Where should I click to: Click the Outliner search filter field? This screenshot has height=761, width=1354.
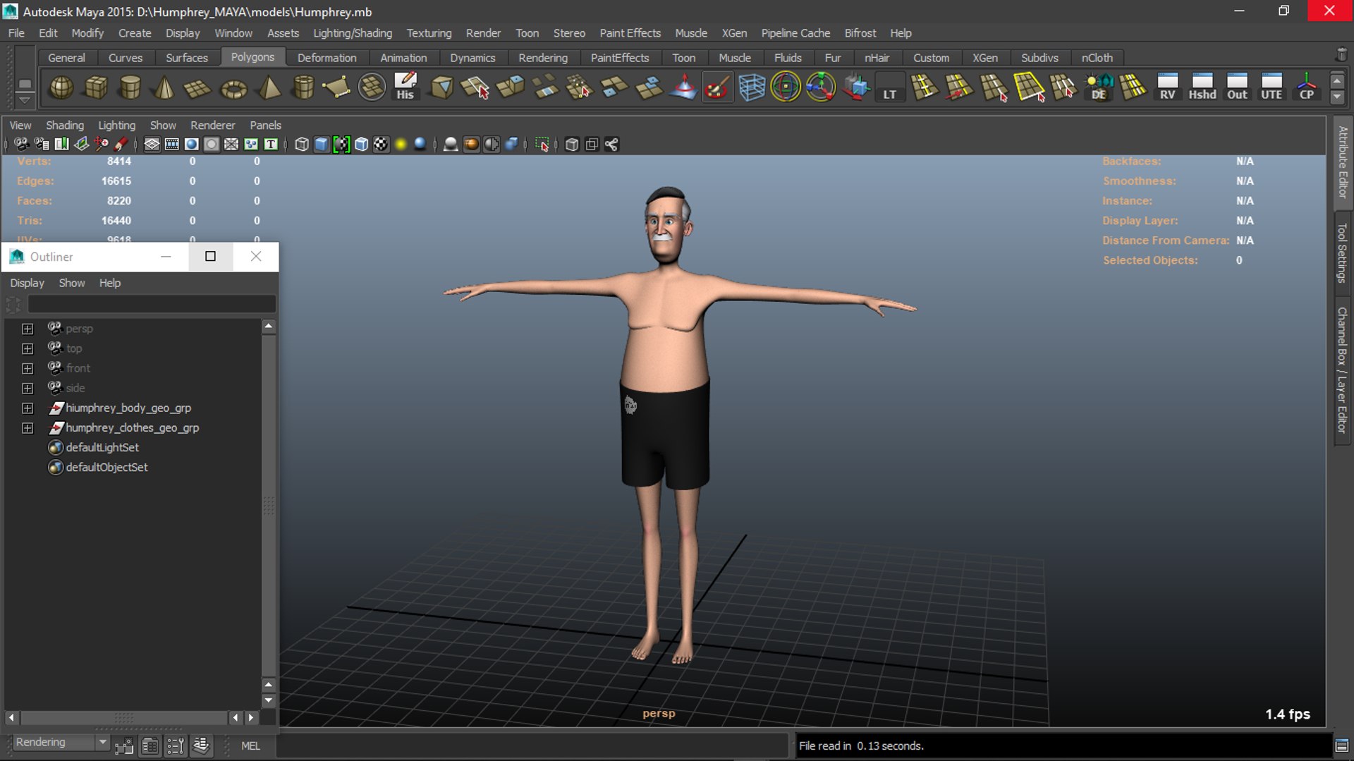coord(152,304)
